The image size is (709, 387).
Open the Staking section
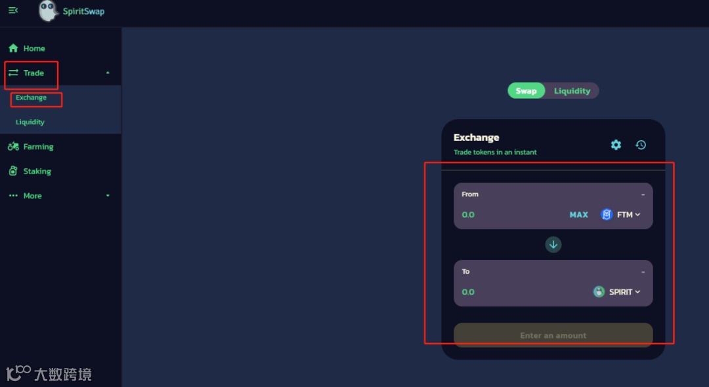37,172
